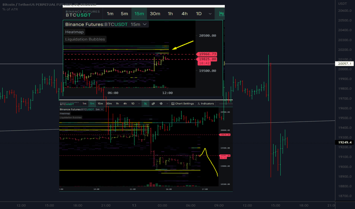Click 20600.0 on main price axis

pyautogui.click(x=345, y=11)
